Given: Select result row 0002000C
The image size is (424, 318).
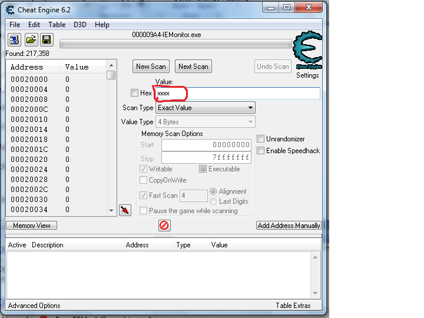Looking at the screenshot, I should click(57, 110).
